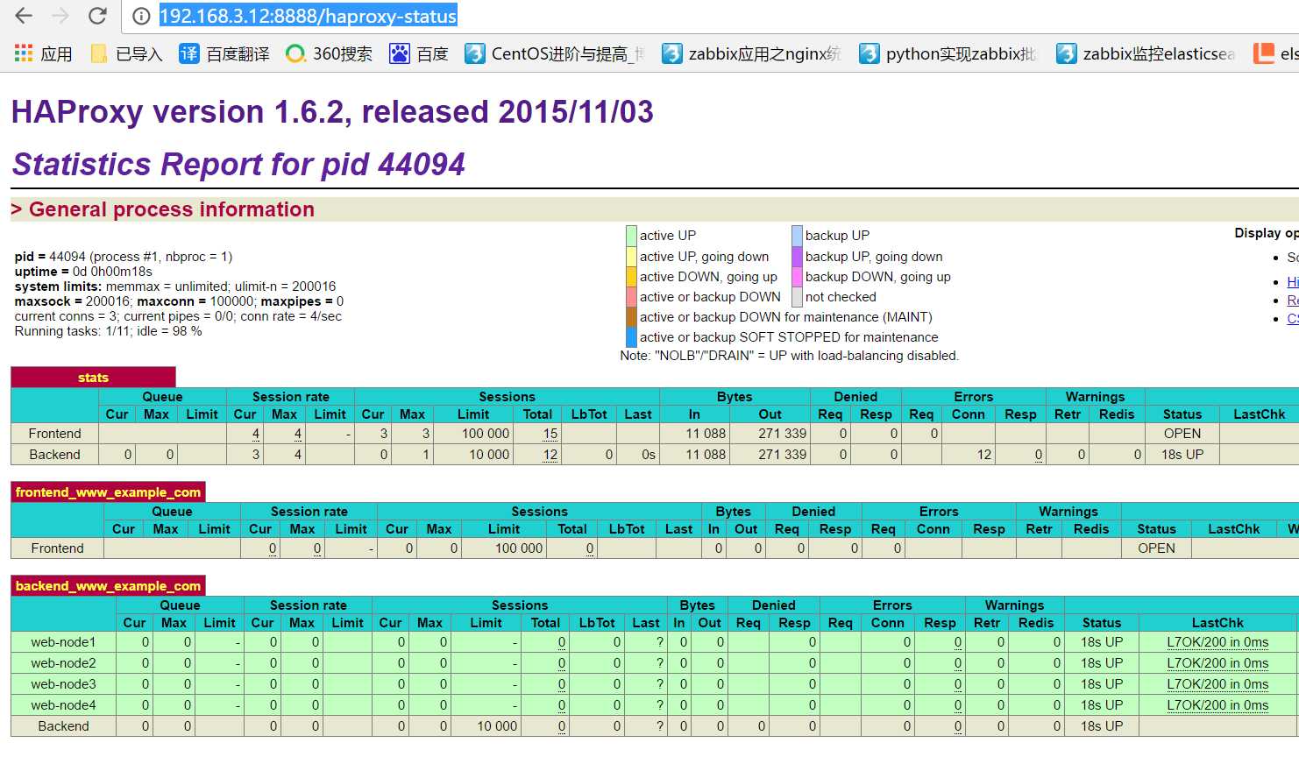This screenshot has height=764, width=1299.
Task: Click web-node3 LastChk L7OK/200 in 0ms
Action: (x=1217, y=684)
